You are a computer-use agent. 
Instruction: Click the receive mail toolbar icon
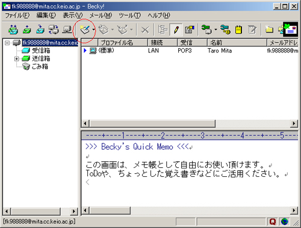point(13,30)
